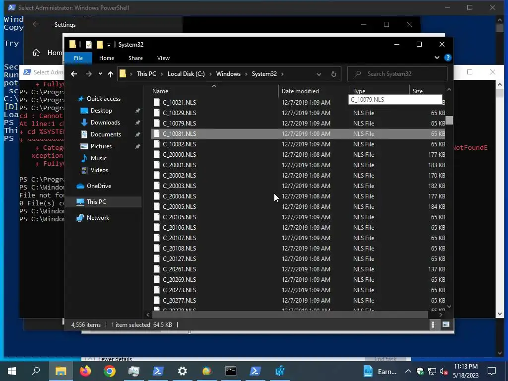Click This PC in address breadcrumb

pyautogui.click(x=146, y=74)
